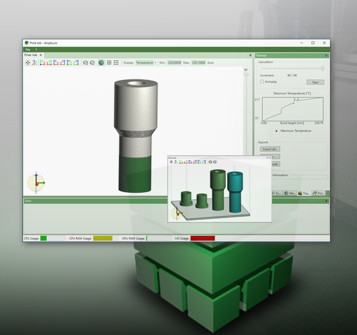Click the Export all button
This screenshot has height=335, width=357.
click(270, 149)
